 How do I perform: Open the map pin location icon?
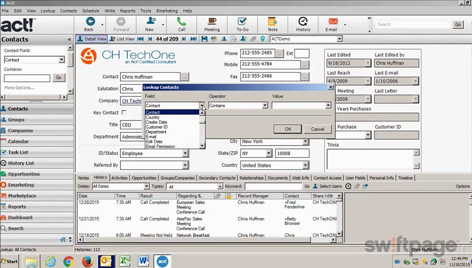(263, 39)
